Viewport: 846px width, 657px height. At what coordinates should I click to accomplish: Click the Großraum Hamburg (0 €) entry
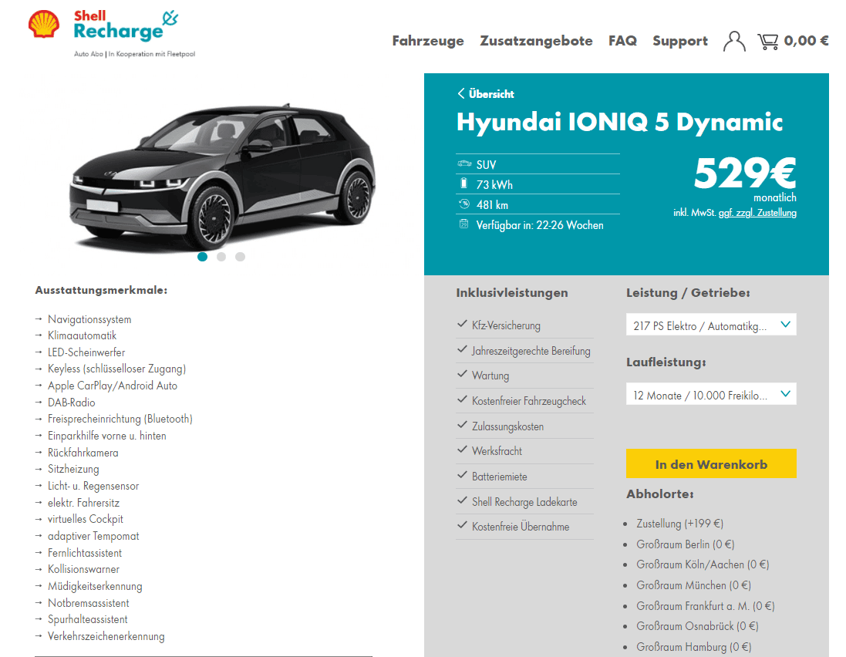693,647
